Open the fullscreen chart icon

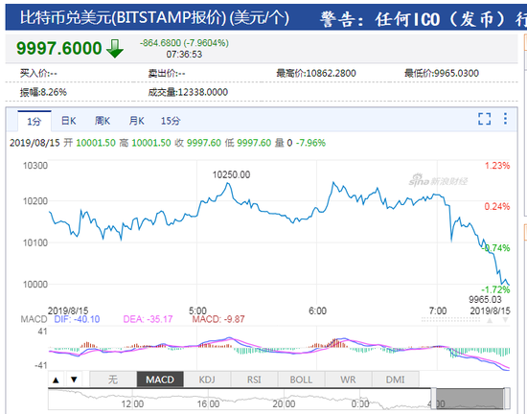(484, 119)
